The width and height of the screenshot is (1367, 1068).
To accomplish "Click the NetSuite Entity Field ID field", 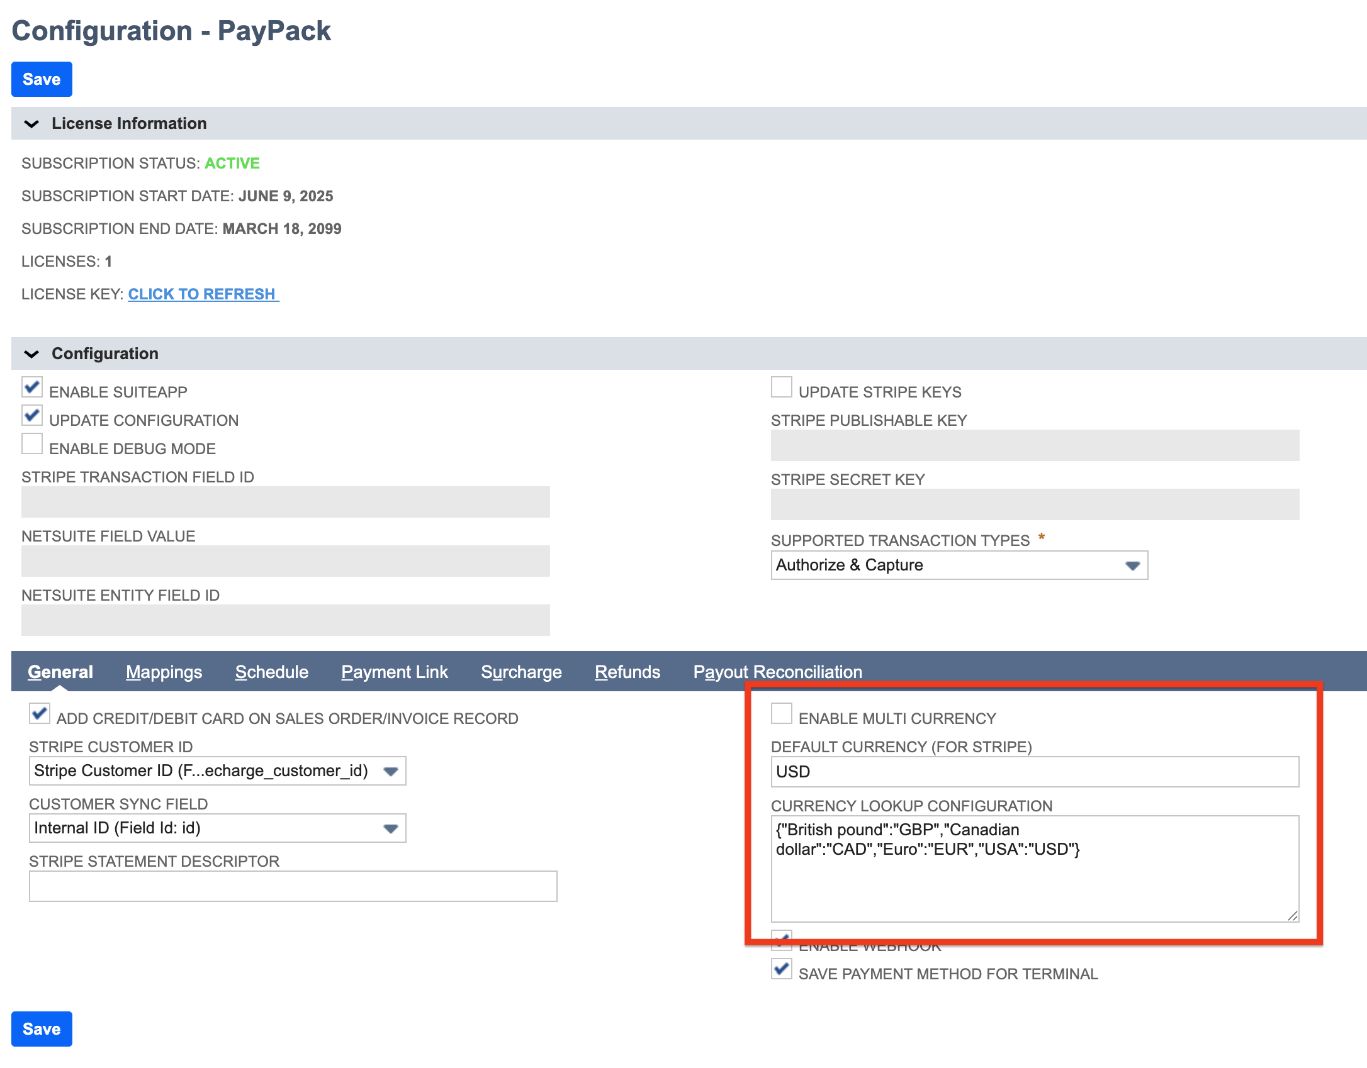I will click(x=286, y=620).
